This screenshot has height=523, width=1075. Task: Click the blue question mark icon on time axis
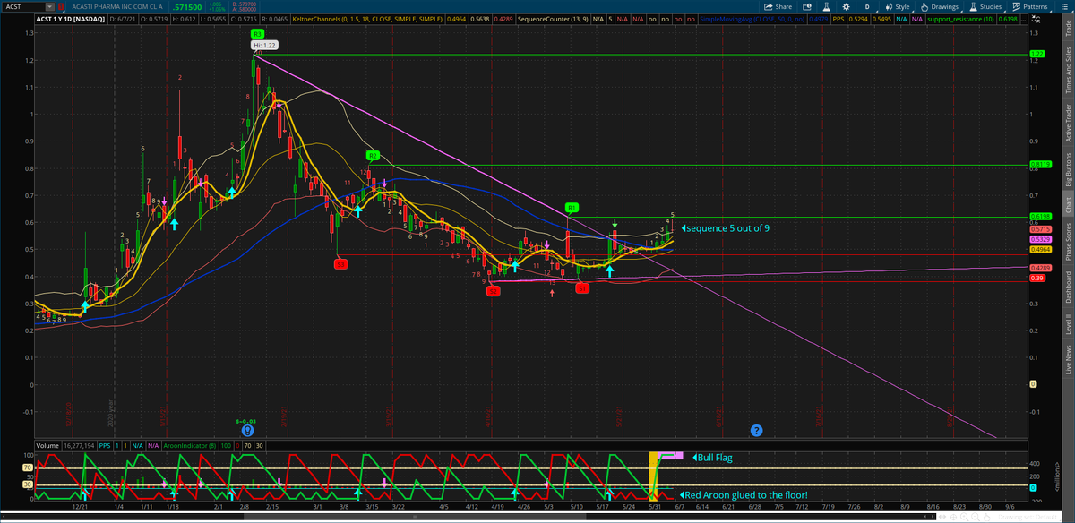point(756,431)
